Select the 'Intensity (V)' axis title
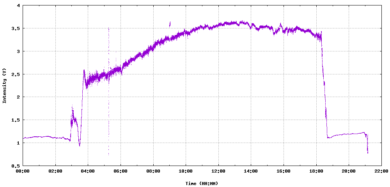 pos(4,85)
